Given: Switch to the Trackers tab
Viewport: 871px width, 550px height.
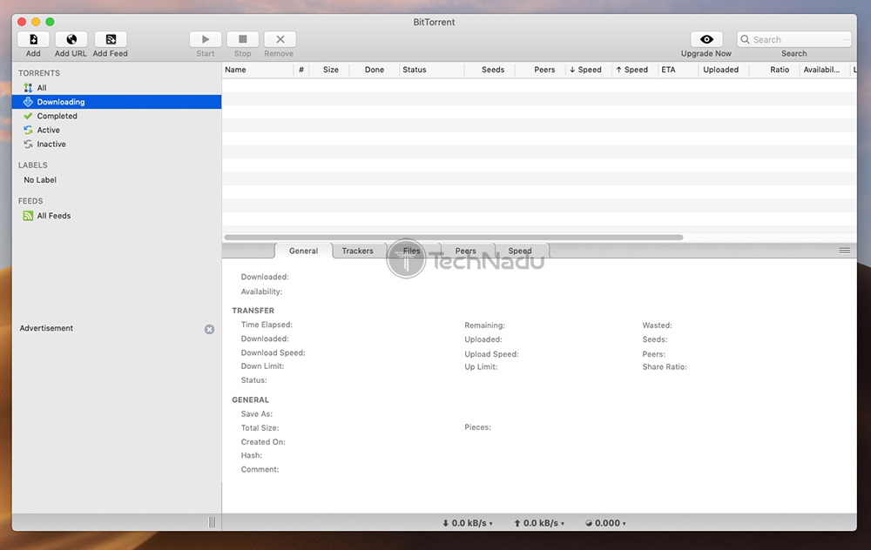Looking at the screenshot, I should click(358, 251).
